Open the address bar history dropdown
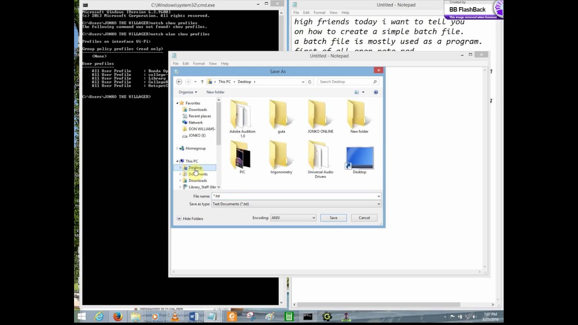578x325 pixels. point(303,82)
